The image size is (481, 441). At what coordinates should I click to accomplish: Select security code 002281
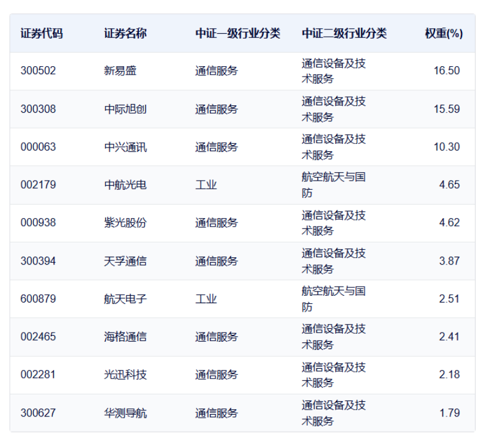pyautogui.click(x=38, y=375)
